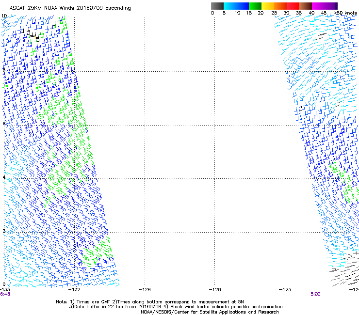The width and height of the screenshot is (359, 315).
Task: Click the note line 'Times are GMT'
Action: (x=94, y=302)
